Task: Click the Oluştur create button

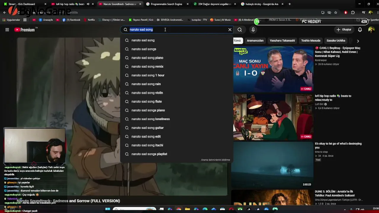Action: [x=344, y=30]
